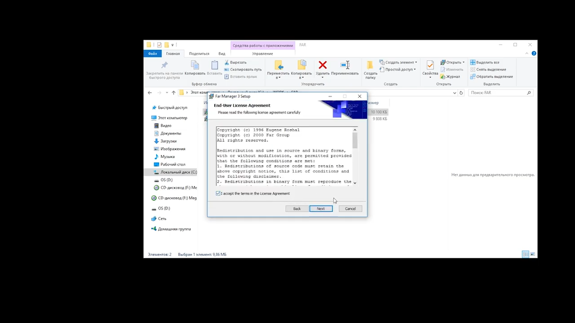The image size is (575, 323).
Task: Click the folder icon in the address bar
Action: 182,93
